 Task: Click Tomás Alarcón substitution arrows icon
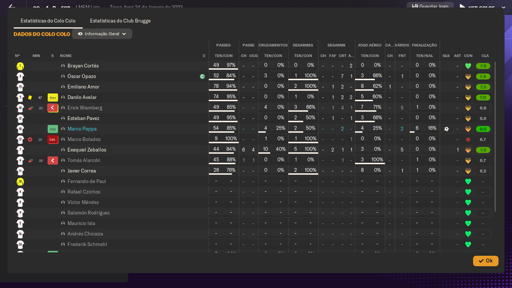[x=31, y=160]
